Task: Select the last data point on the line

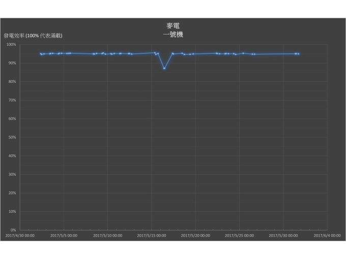Action: [299, 54]
